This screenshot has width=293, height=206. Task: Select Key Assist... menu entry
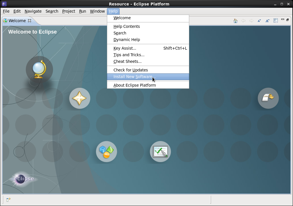[148, 48]
